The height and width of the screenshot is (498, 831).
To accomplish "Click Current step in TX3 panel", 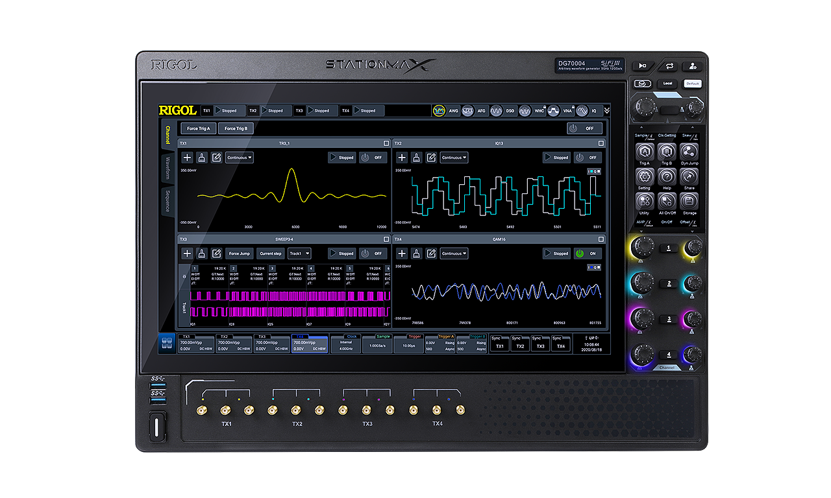I will (x=270, y=254).
